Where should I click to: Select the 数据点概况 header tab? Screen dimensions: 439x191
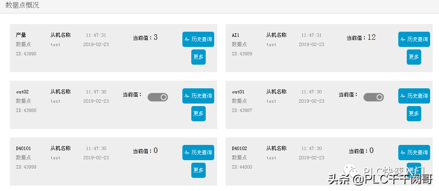tap(22, 5)
